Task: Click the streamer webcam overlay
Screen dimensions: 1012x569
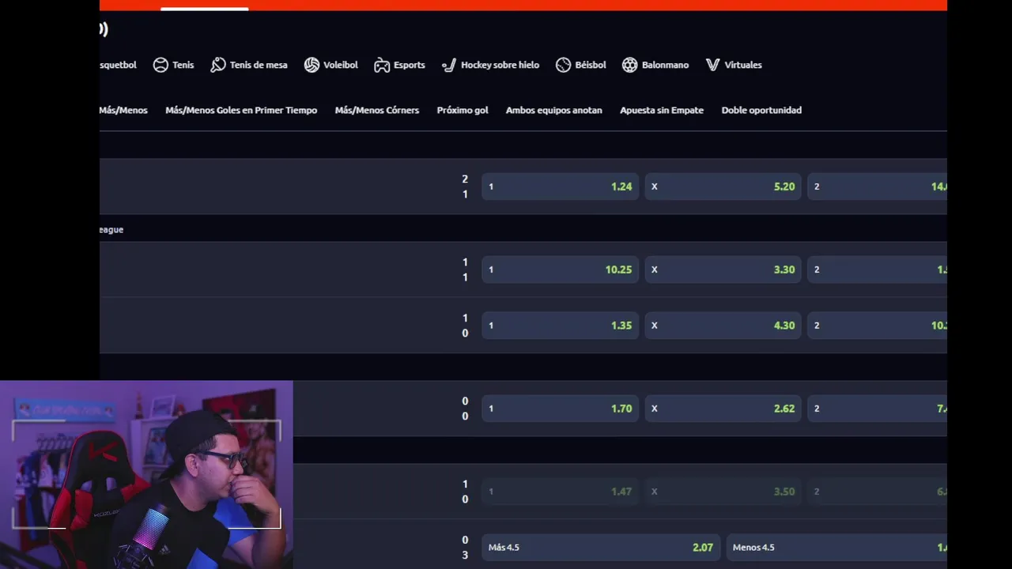Action: tap(146, 475)
